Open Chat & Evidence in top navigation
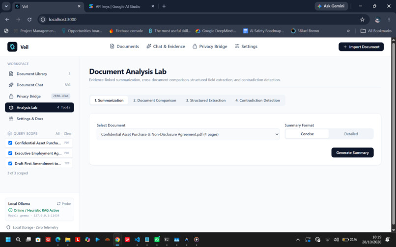The width and height of the screenshot is (396, 247). pos(166,47)
